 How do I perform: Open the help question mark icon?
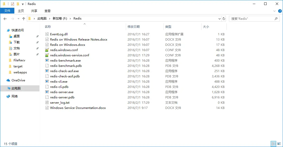coord(280,11)
